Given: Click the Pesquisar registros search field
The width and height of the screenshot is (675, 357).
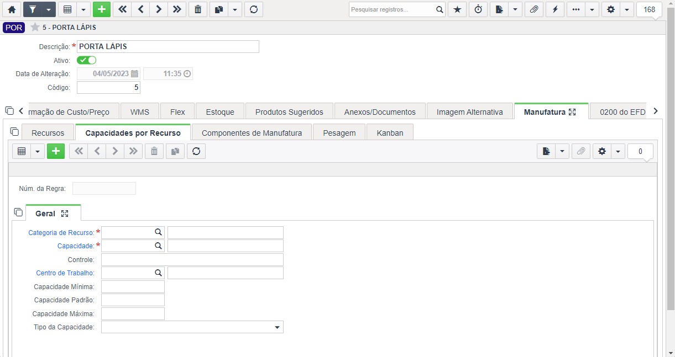Looking at the screenshot, I should pos(391,9).
